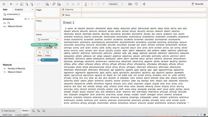The height and width of the screenshot is (117, 208).
Task: Add new worksheet icon beside Sheet 1 tab
Action: [33, 110]
